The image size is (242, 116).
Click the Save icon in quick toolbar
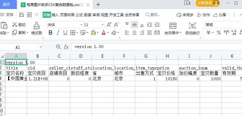point(21,15)
